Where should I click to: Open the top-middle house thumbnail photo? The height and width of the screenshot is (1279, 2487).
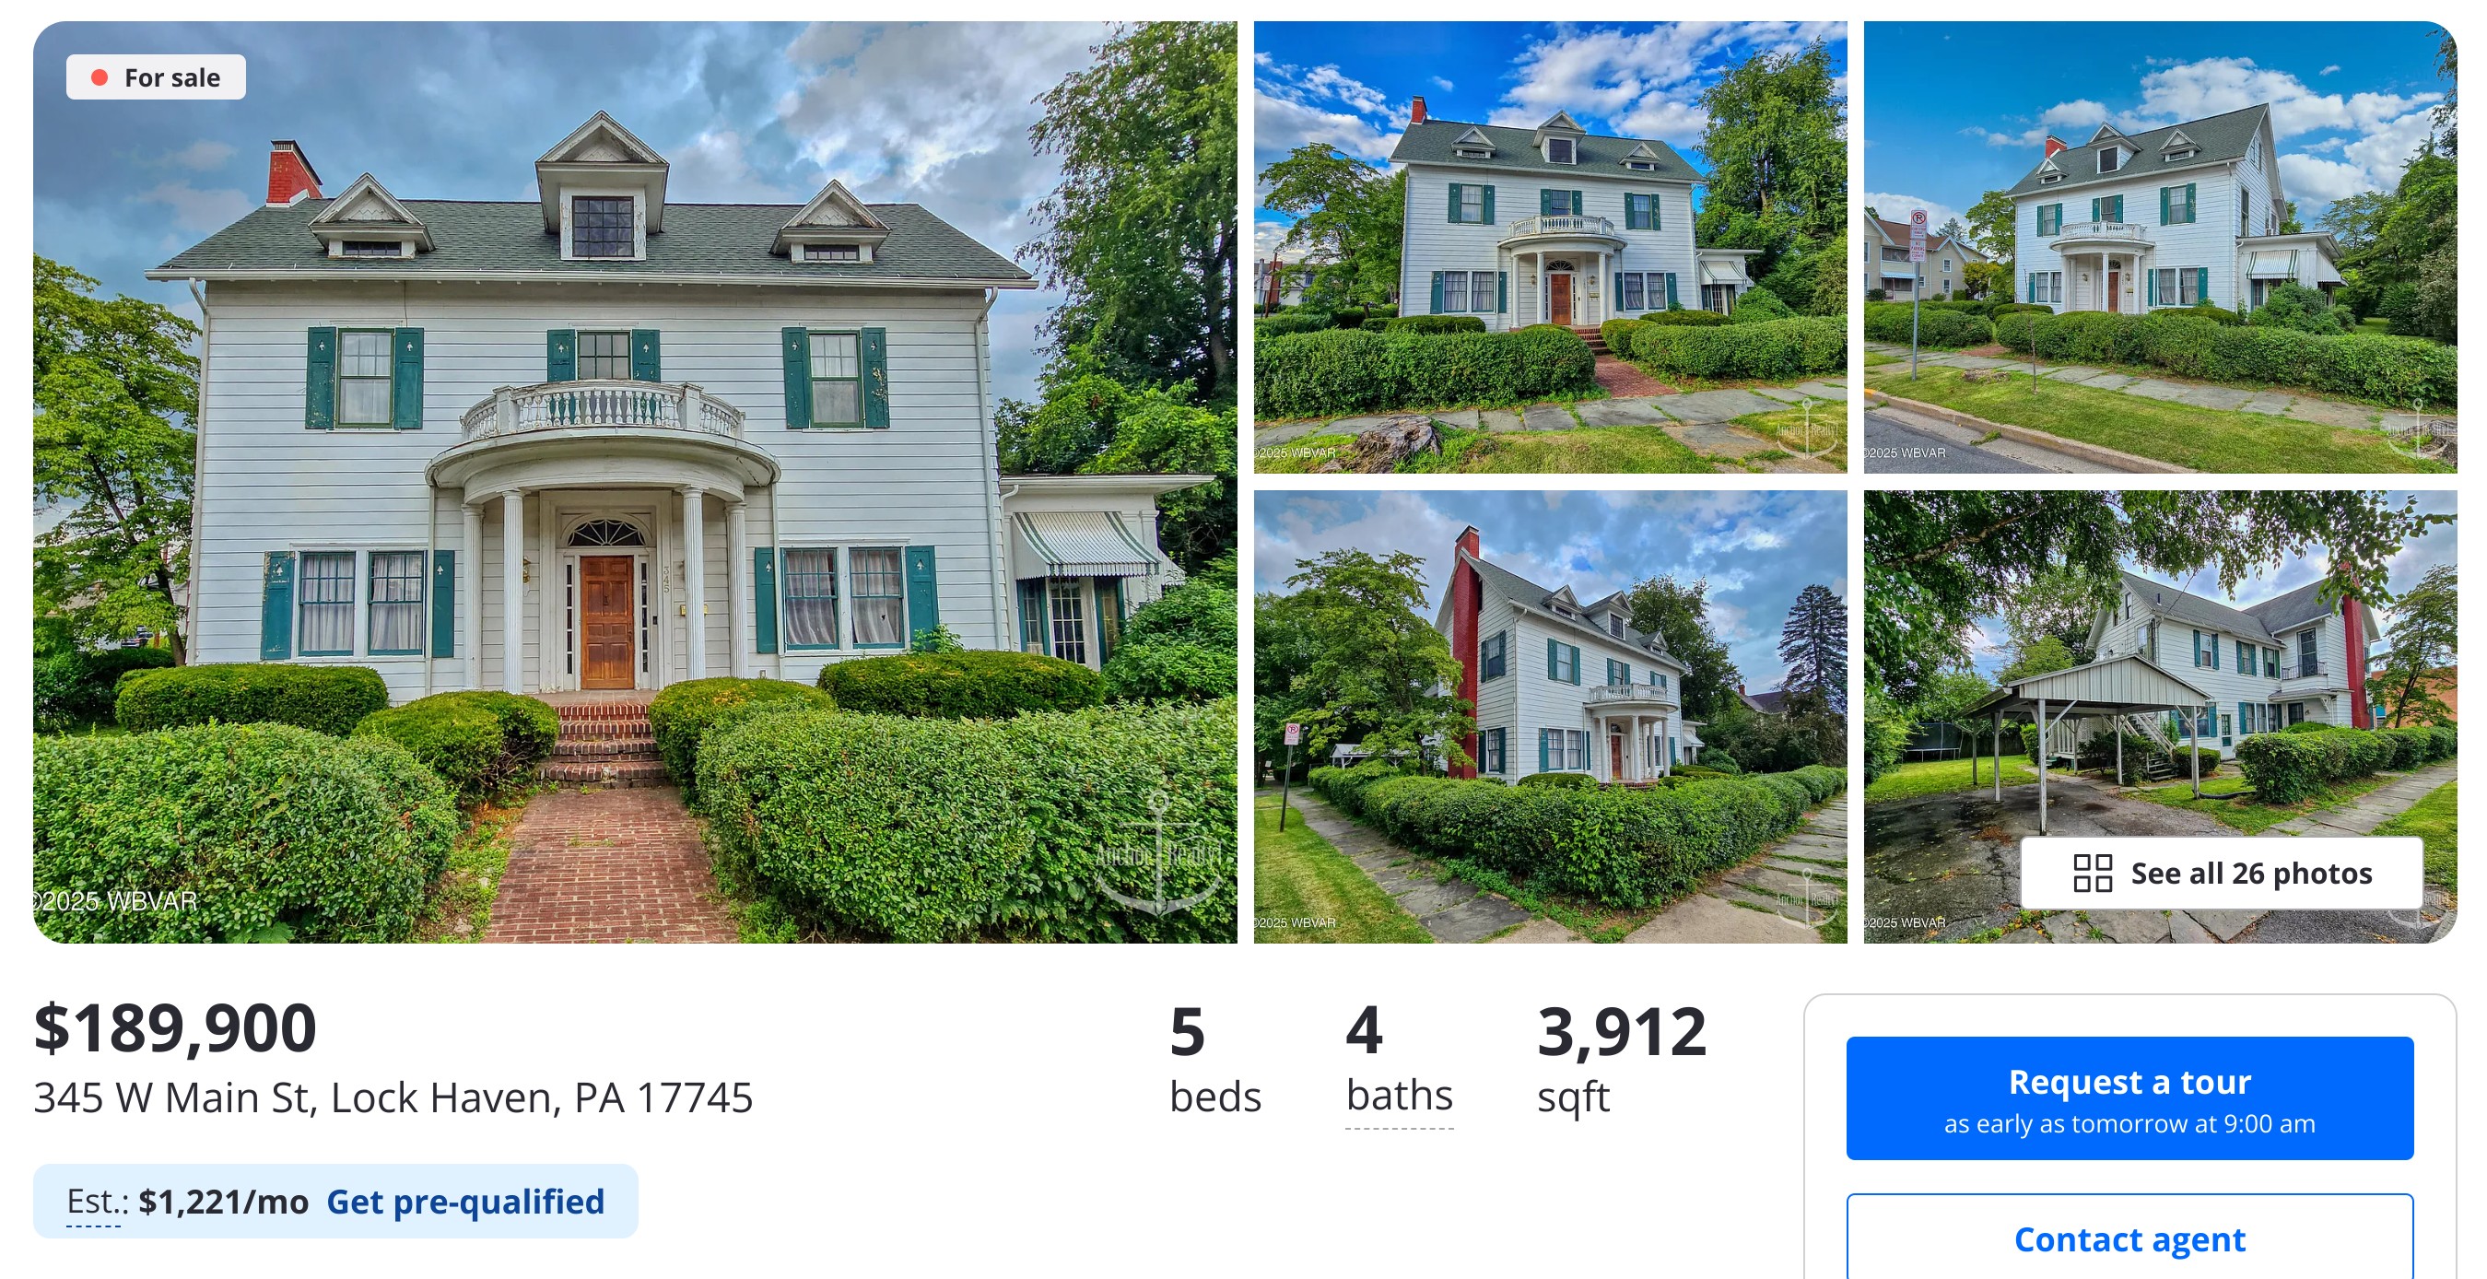1550,247
